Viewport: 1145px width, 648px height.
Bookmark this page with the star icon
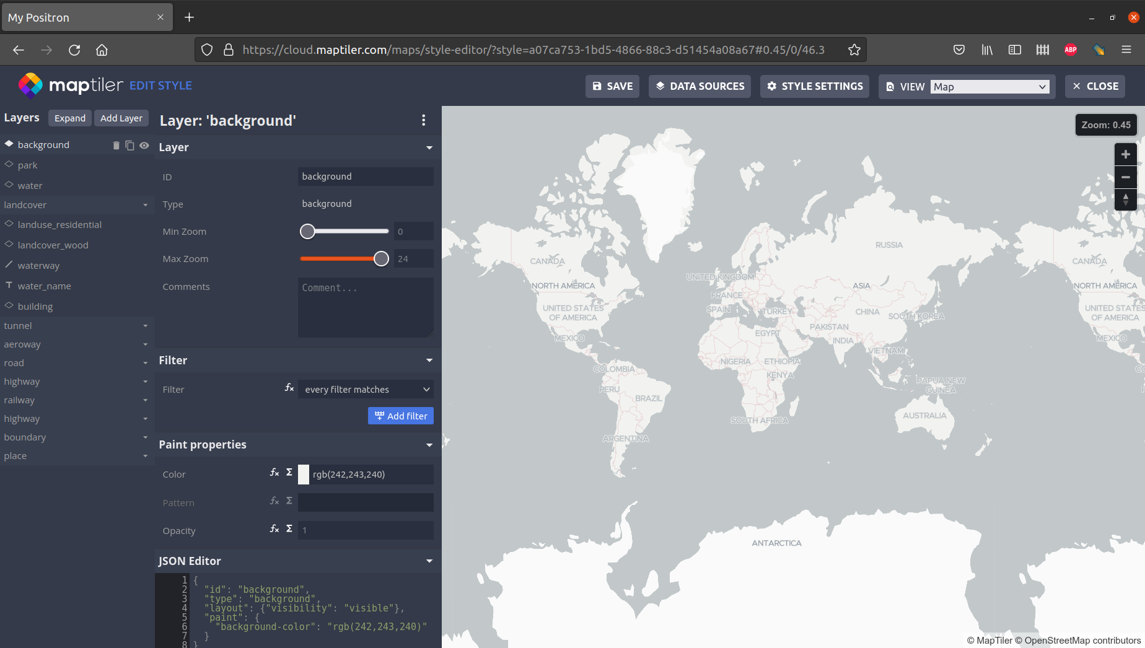click(854, 50)
